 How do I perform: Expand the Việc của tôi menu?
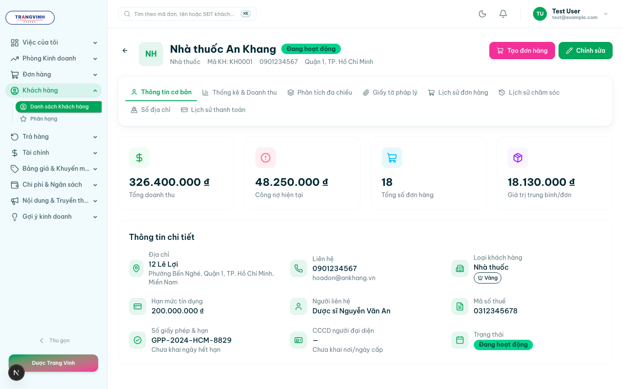click(x=54, y=42)
